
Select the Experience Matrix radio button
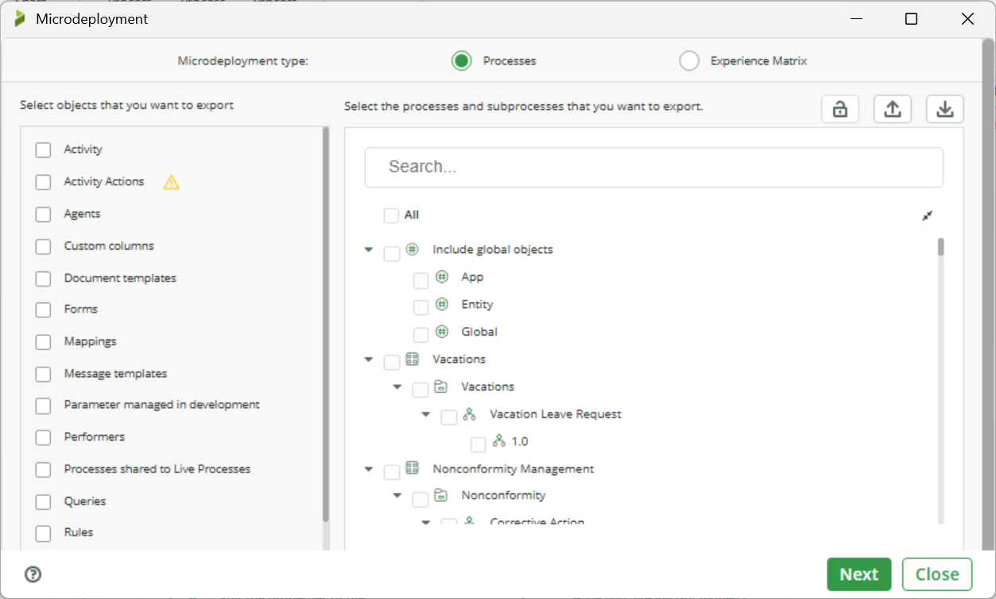pos(689,60)
